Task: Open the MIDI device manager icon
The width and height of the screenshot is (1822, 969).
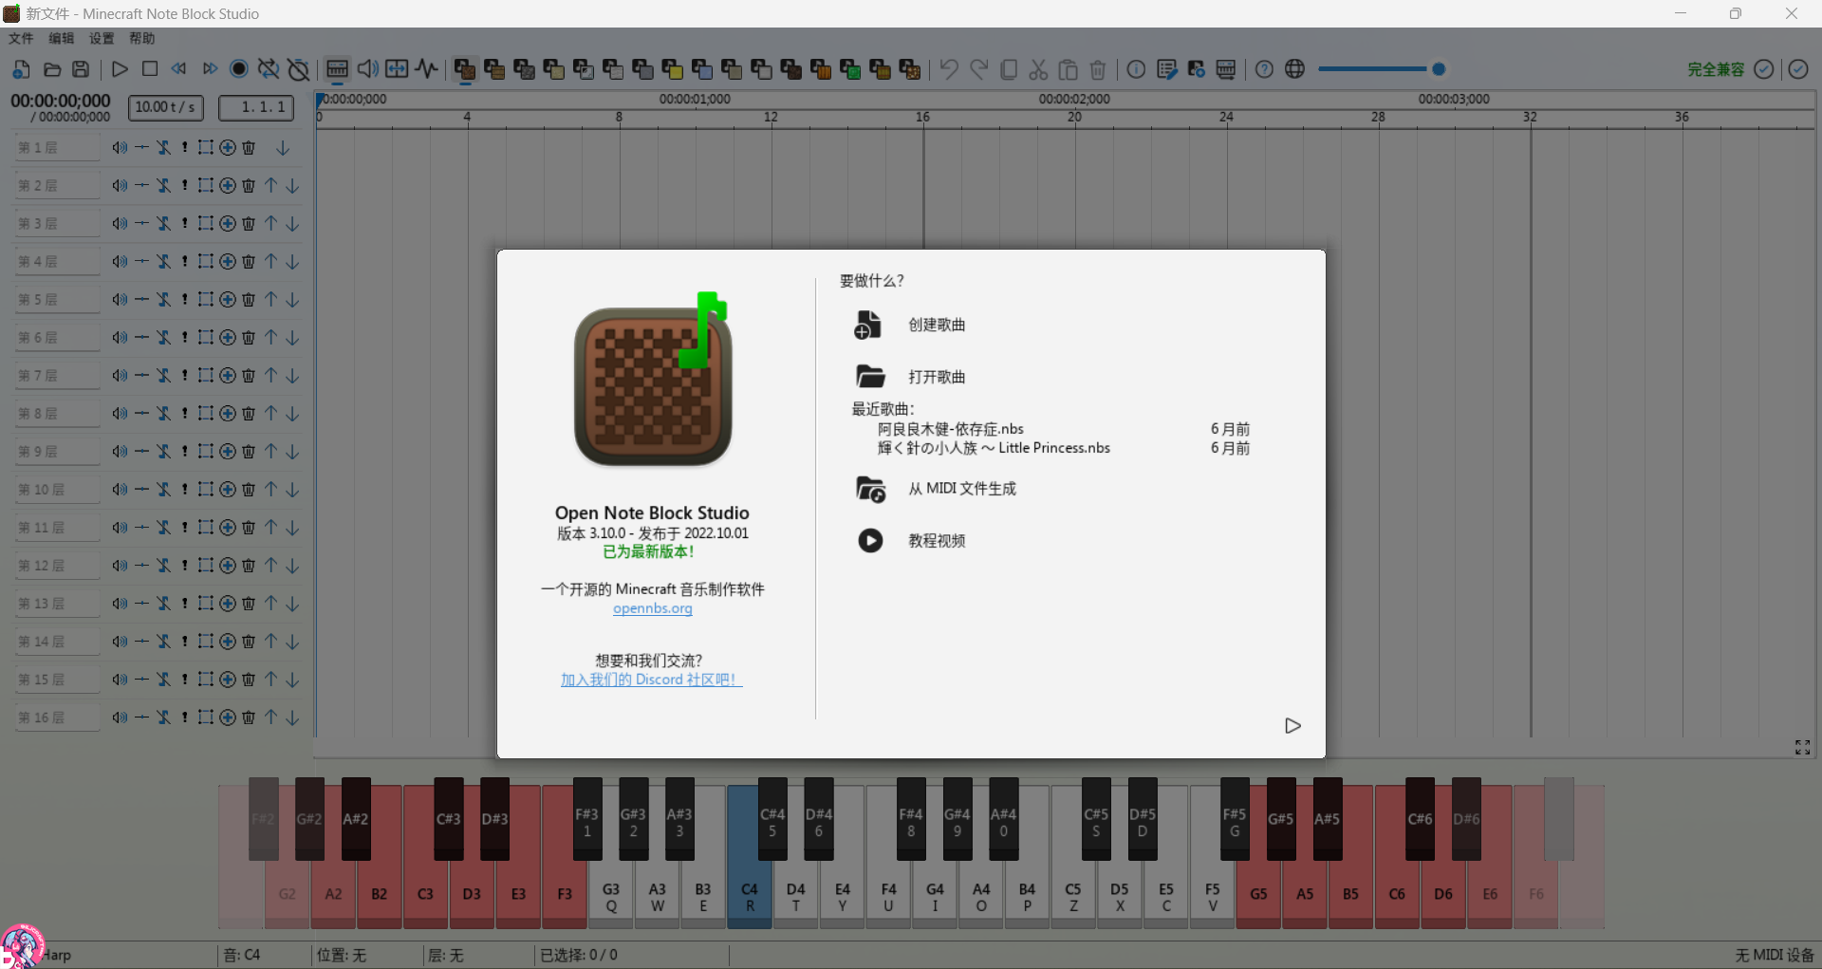Action: pyautogui.click(x=1226, y=69)
